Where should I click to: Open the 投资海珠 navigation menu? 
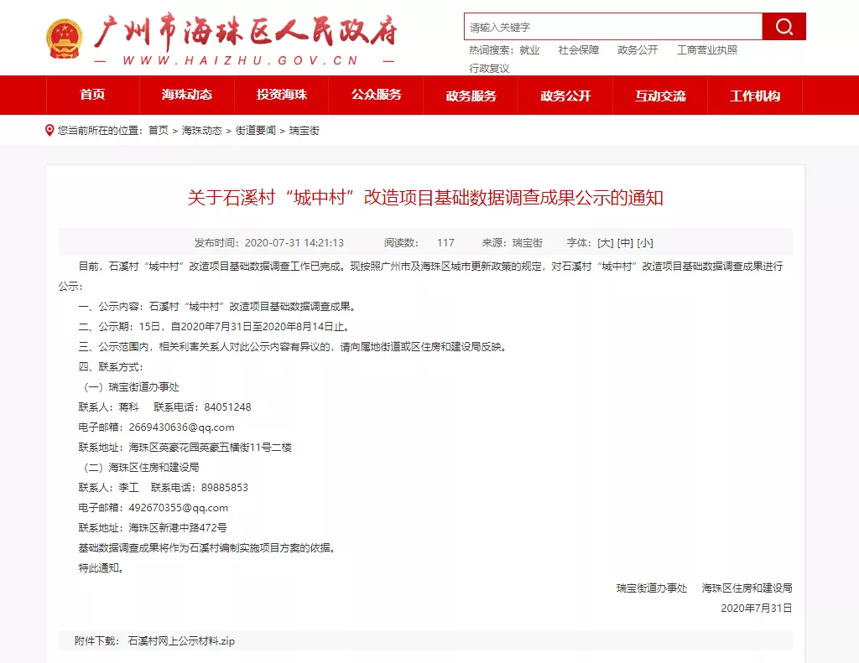tap(282, 95)
